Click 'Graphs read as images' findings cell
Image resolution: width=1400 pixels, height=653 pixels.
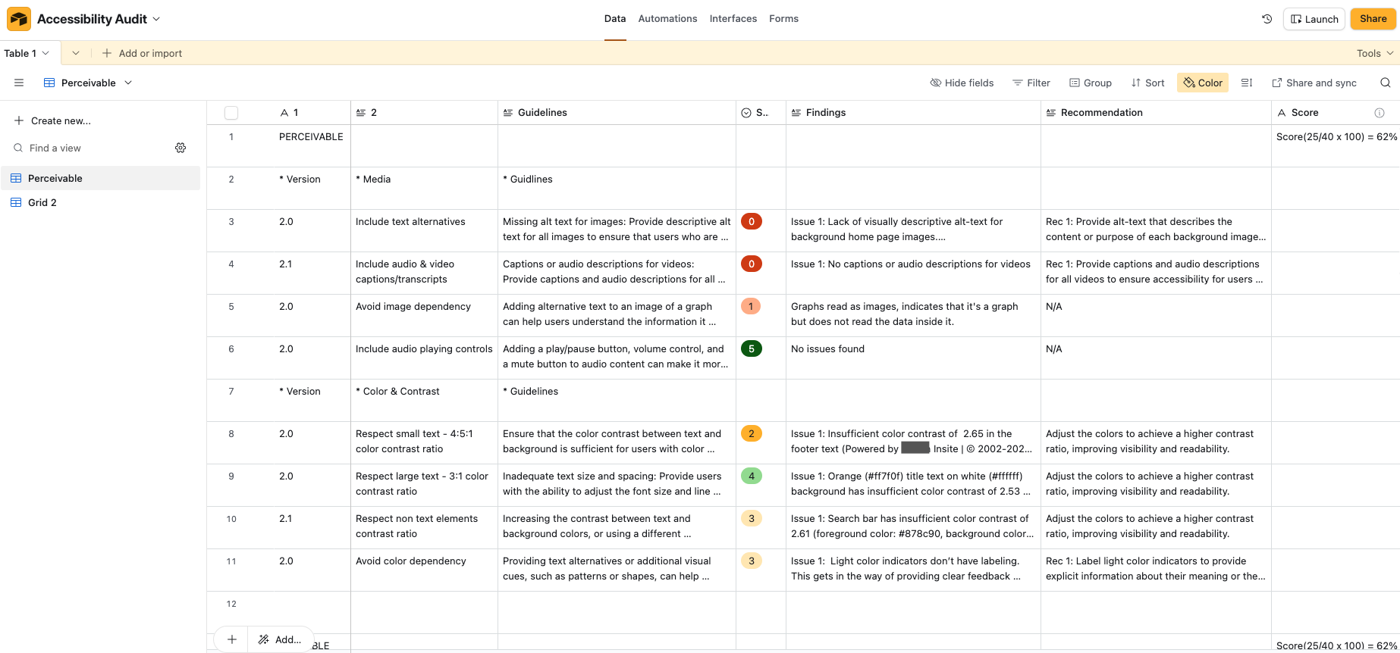tap(913, 316)
